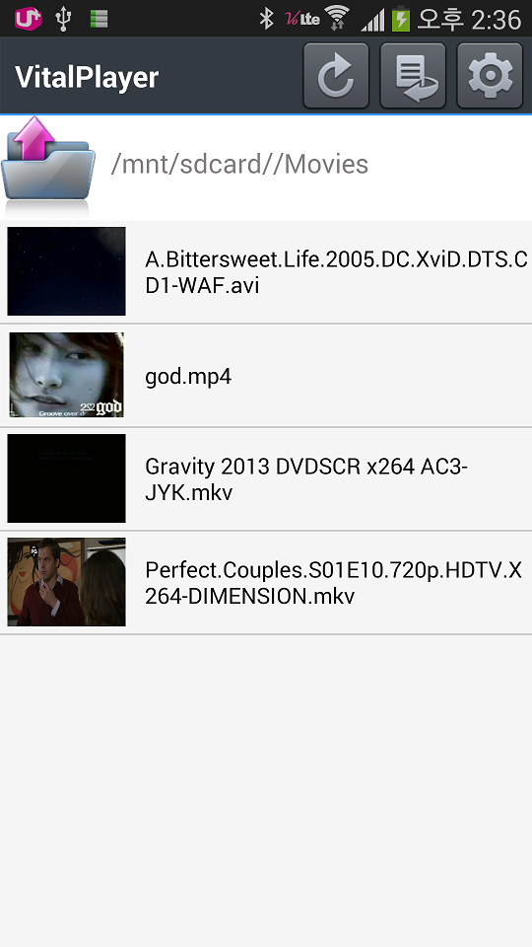532x947 pixels.
Task: Tap the /mnt/sdcard//Movies path text
Action: click(x=239, y=165)
